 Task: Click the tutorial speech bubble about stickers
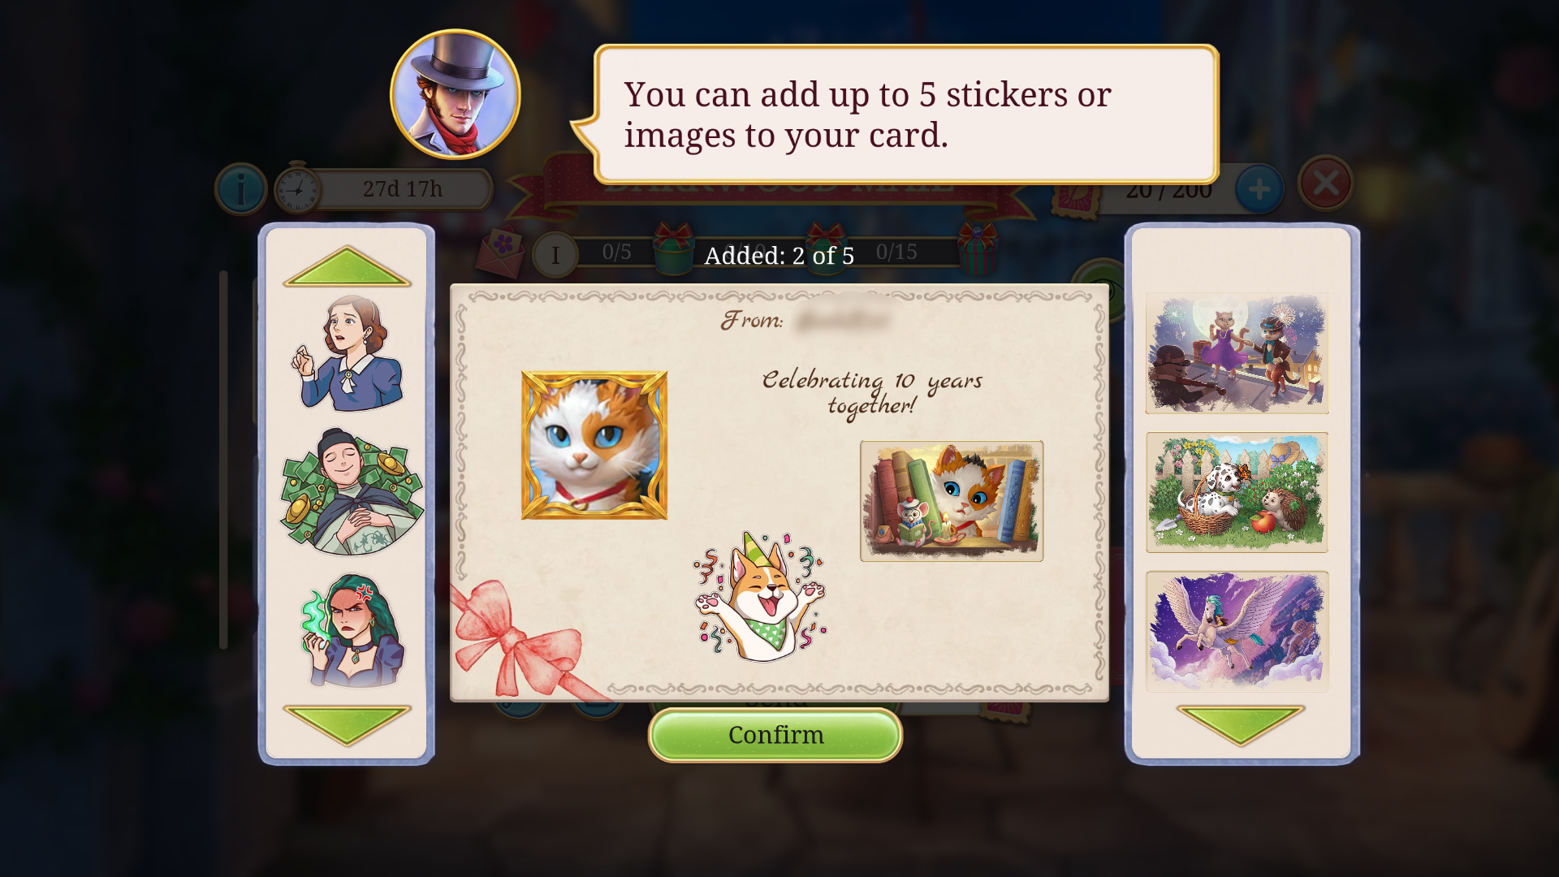(x=904, y=114)
